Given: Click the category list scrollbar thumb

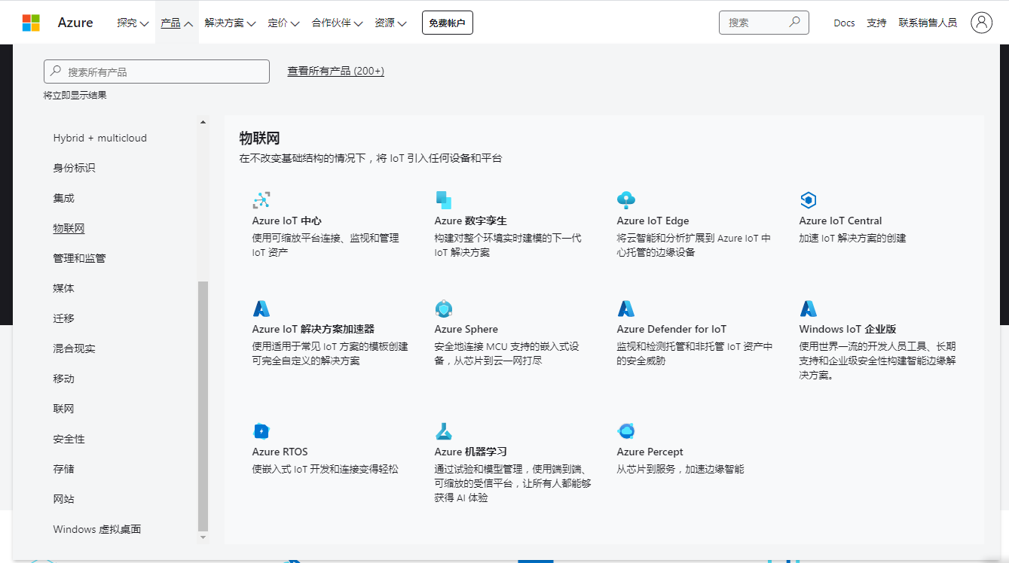Looking at the screenshot, I should [x=203, y=405].
